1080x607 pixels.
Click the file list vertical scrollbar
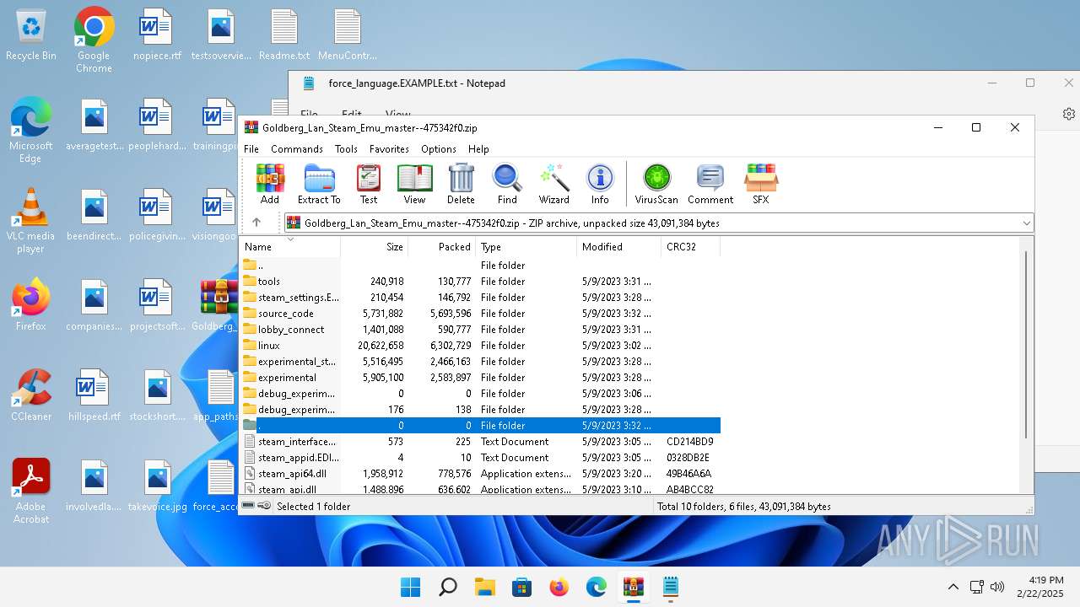coord(1026,344)
